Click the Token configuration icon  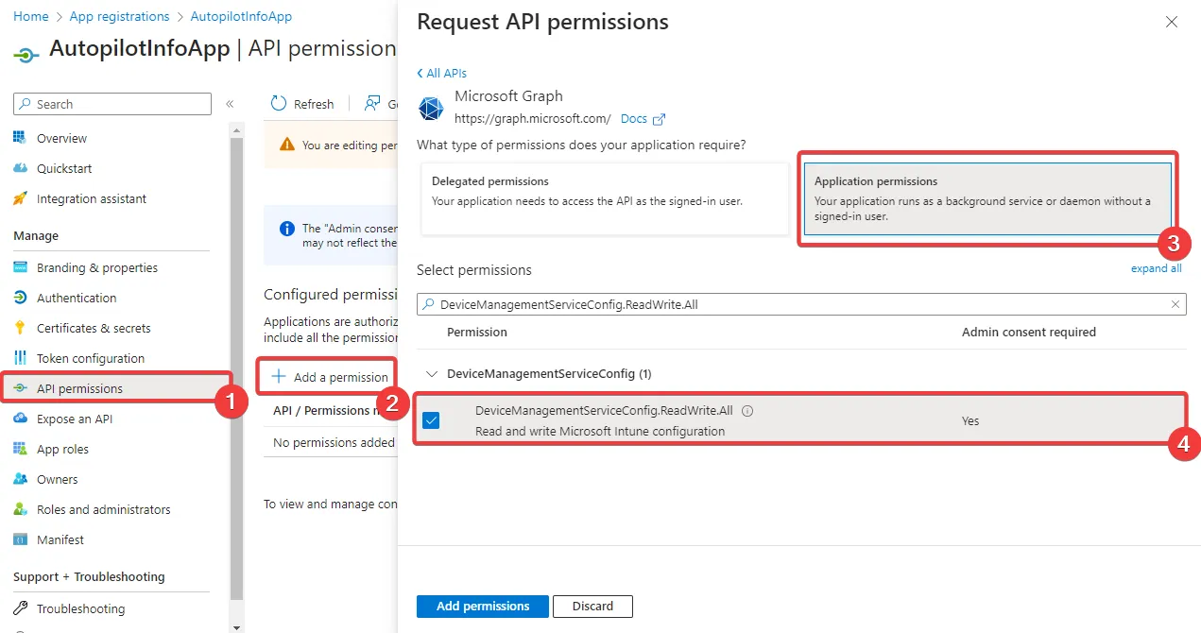(x=20, y=358)
